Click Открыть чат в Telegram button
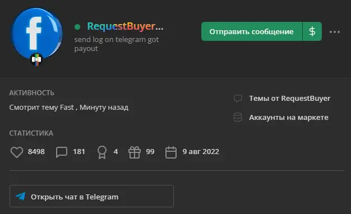Screen dimensions: 351x214 tap(91, 196)
